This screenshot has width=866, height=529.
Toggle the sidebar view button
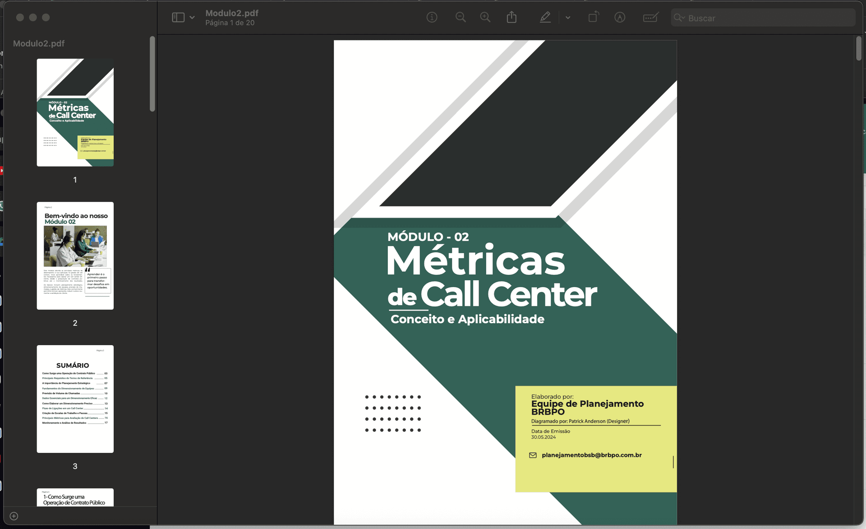tap(178, 18)
